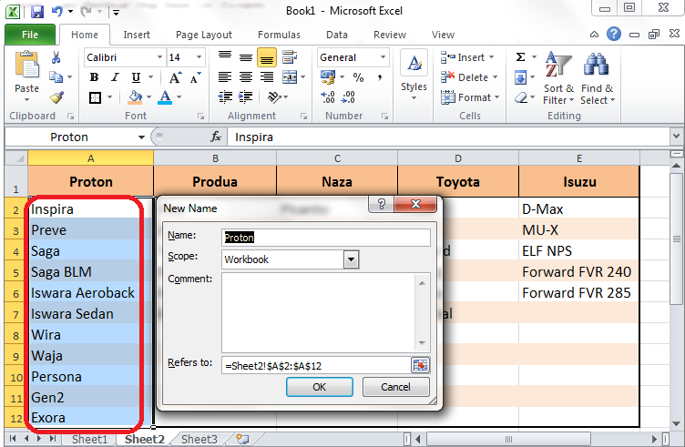
Task: Switch to the Insert ribbon tab
Action: [x=137, y=35]
